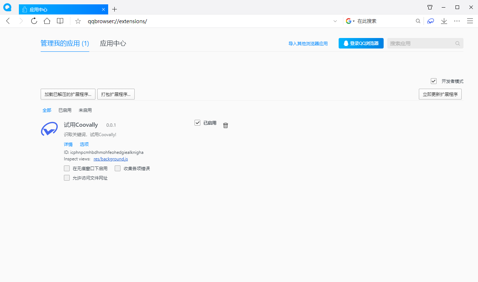Screen dimensions: 478x282
Task: Click 加载已解压的扩展程序 button
Action: pos(68,94)
